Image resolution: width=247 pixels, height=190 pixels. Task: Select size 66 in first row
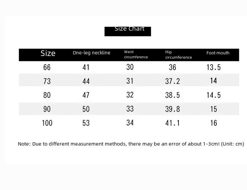click(47, 68)
